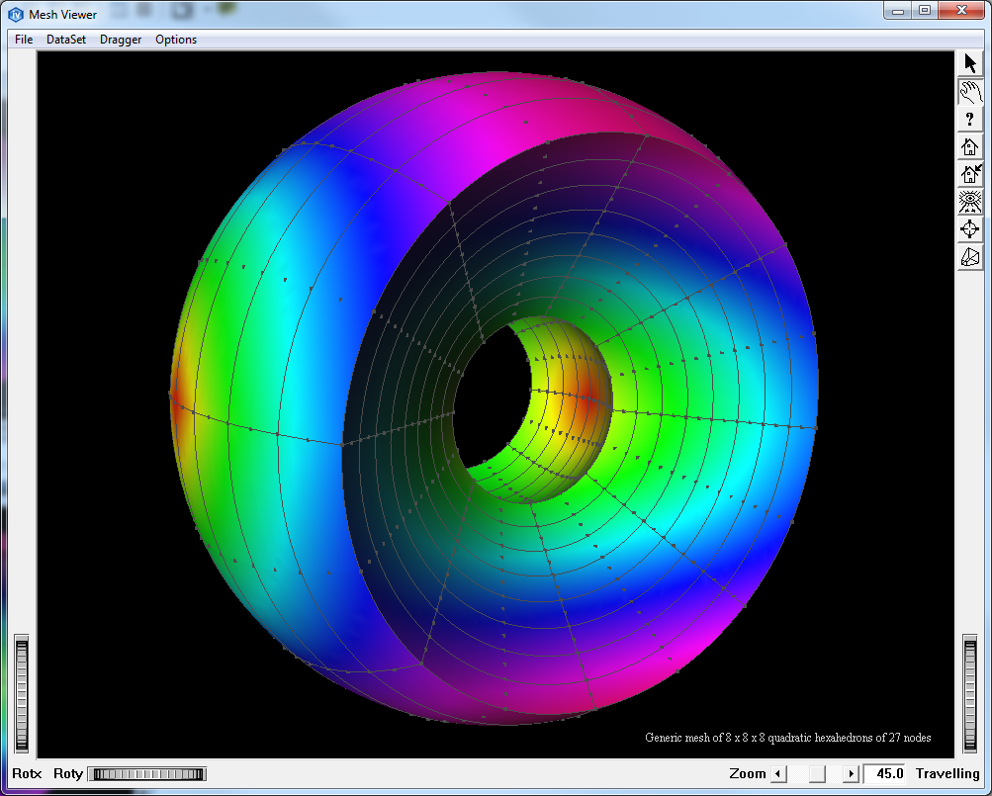Click the Set Home position icon
Screen dimensions: 992x796
coord(970,174)
